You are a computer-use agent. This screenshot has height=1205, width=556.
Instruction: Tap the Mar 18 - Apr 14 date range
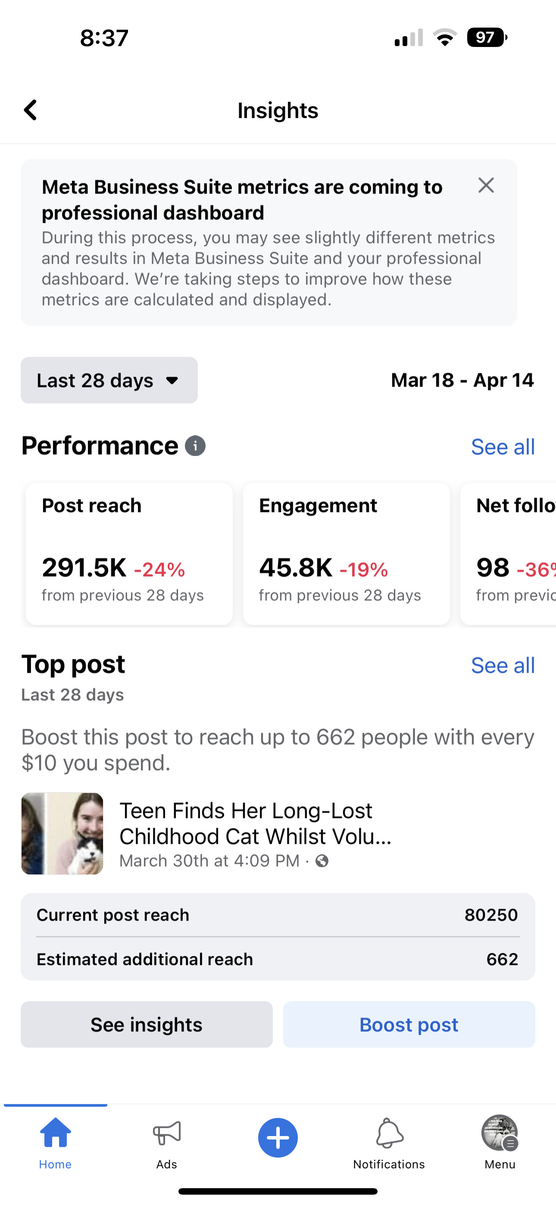462,380
